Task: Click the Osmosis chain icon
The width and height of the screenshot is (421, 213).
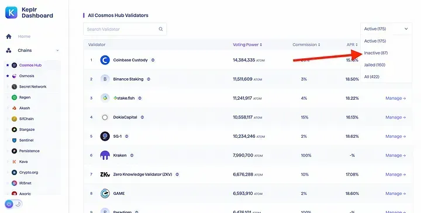Action: click(14, 76)
